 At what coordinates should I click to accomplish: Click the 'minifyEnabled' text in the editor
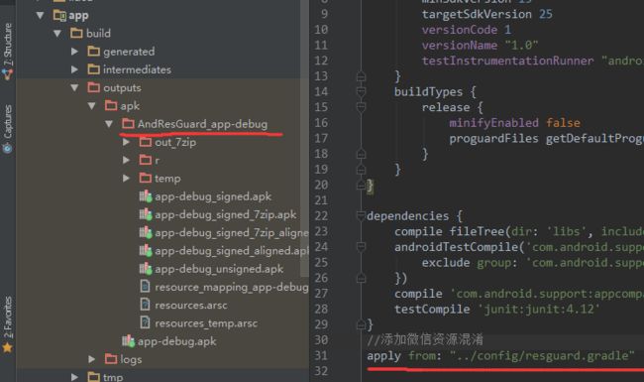click(493, 122)
